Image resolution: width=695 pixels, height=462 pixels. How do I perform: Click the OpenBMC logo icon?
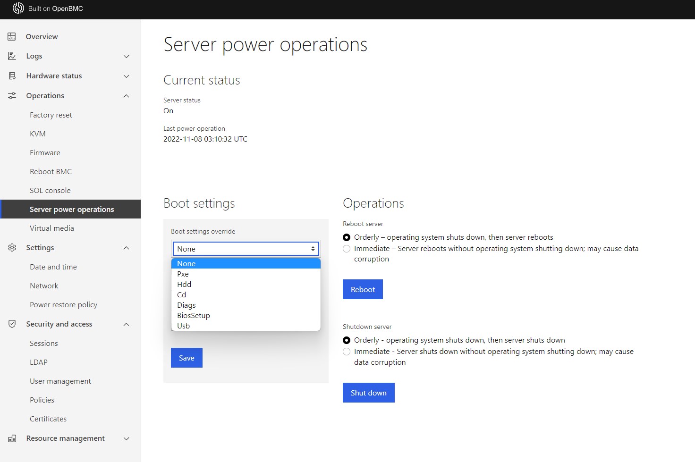click(18, 8)
